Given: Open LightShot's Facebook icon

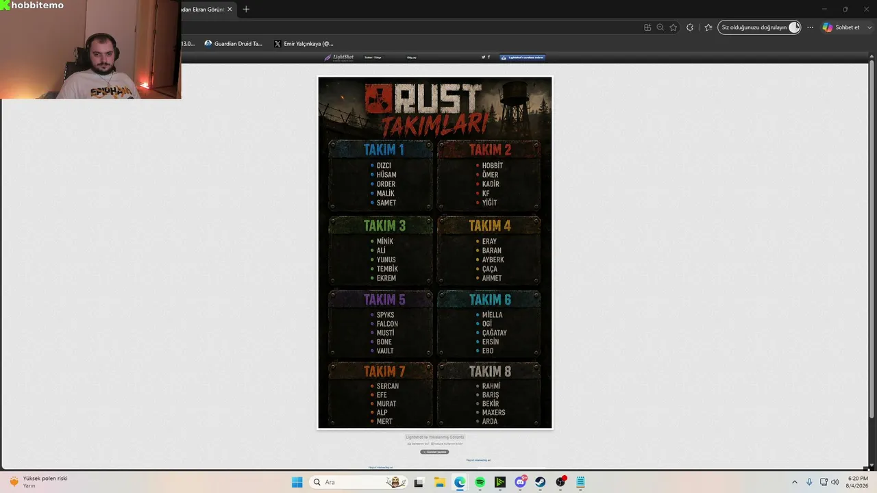Looking at the screenshot, I should 489,58.
